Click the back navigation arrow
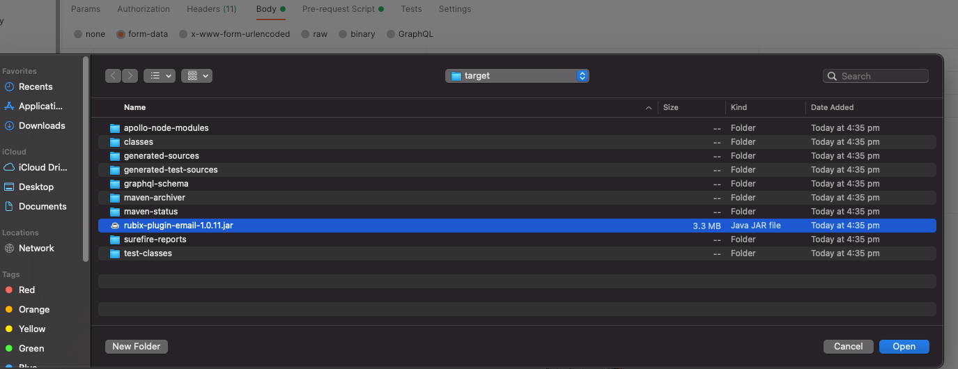This screenshot has width=958, height=369. pos(114,76)
